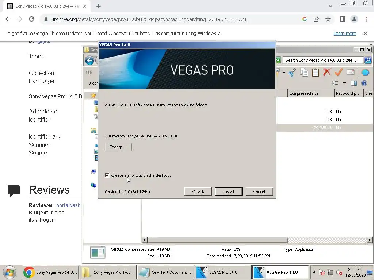View site information lock icon
The height and width of the screenshot is (280, 374).
click(x=46, y=19)
